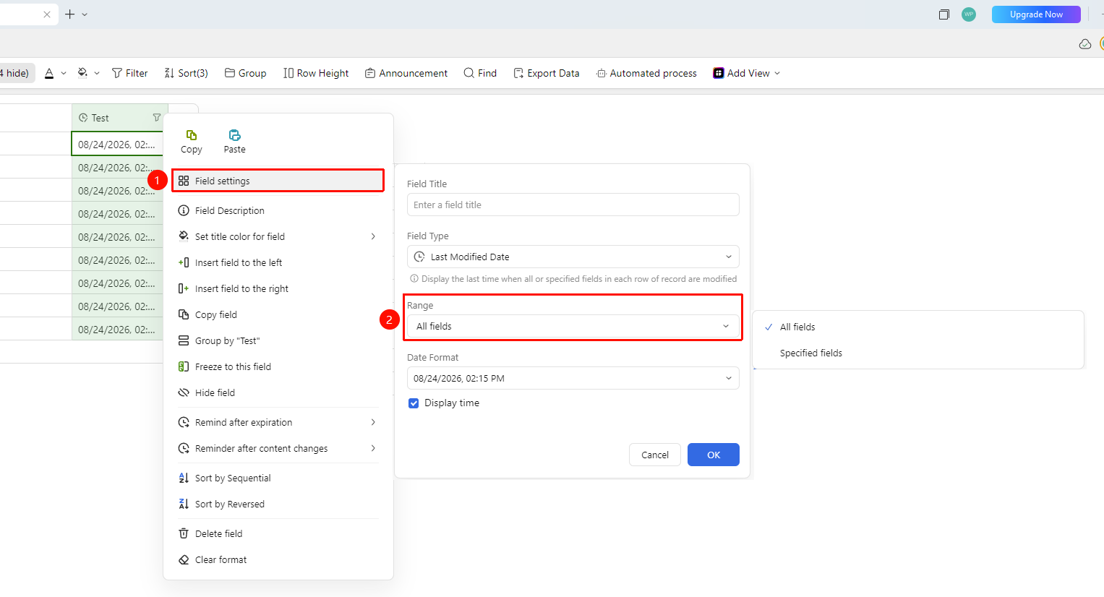Expand Remind after expiration submenu
This screenshot has height=597, width=1104.
pos(278,422)
